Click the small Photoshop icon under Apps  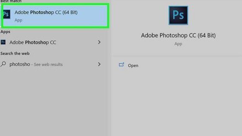click(x=3, y=42)
